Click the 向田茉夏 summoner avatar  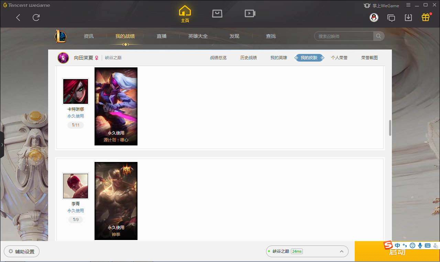pyautogui.click(x=63, y=58)
